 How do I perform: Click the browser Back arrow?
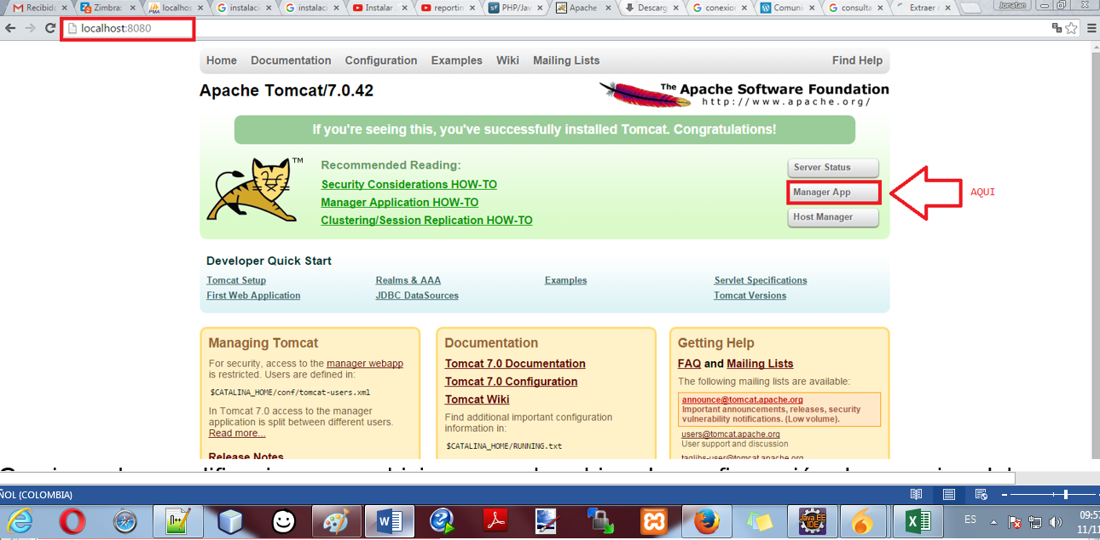11,28
